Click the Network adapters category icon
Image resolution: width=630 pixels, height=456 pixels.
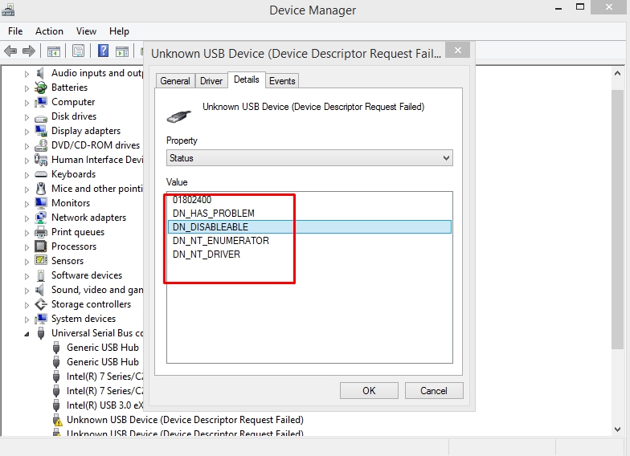point(41,218)
